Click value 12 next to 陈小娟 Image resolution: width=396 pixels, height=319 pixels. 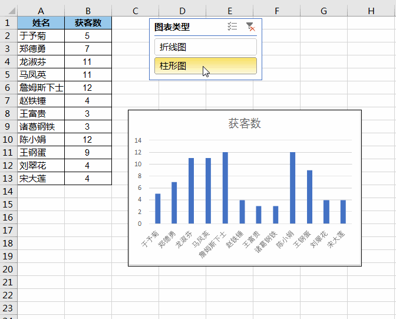[88, 140]
